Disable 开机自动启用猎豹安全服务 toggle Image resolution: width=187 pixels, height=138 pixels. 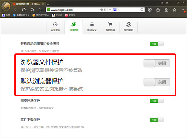(x=157, y=44)
